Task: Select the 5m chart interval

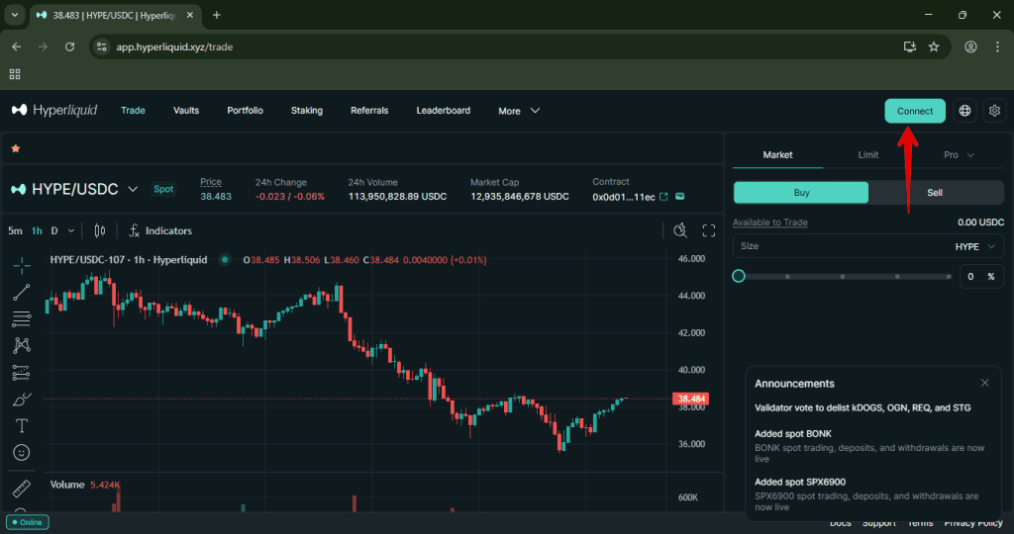Action: click(15, 230)
